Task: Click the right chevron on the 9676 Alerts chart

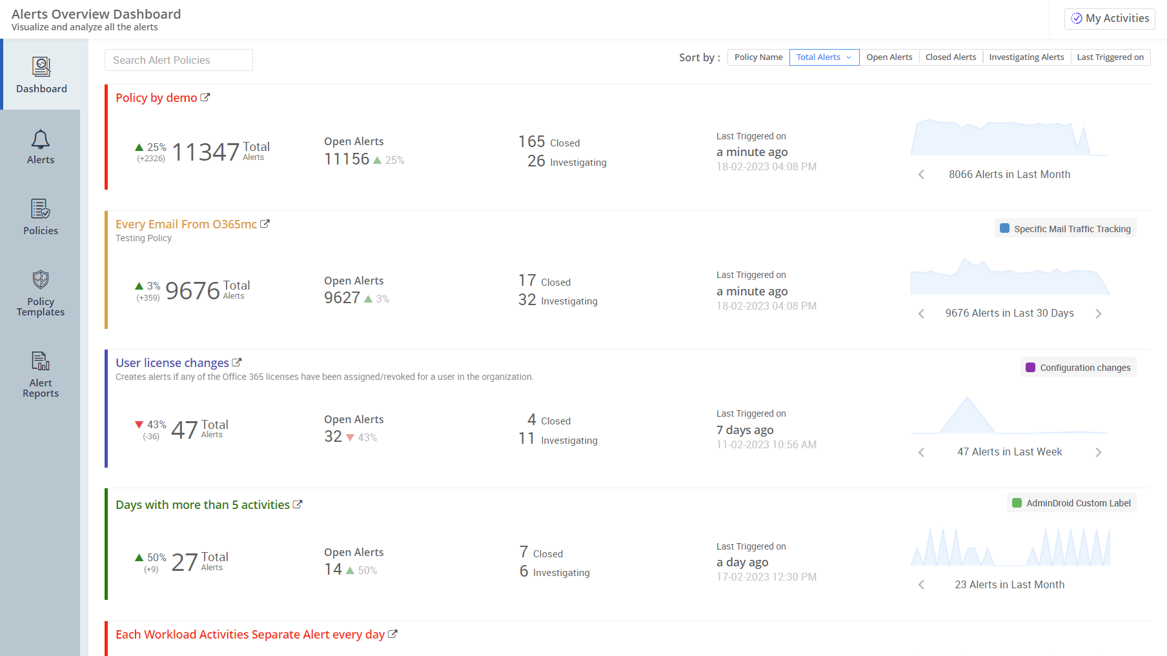Action: (1099, 313)
